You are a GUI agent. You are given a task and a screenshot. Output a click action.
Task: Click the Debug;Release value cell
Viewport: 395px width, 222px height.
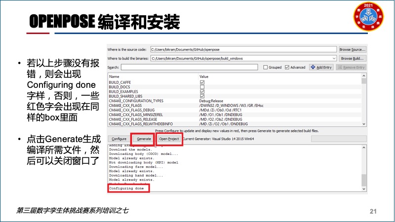pyautogui.click(x=211, y=101)
